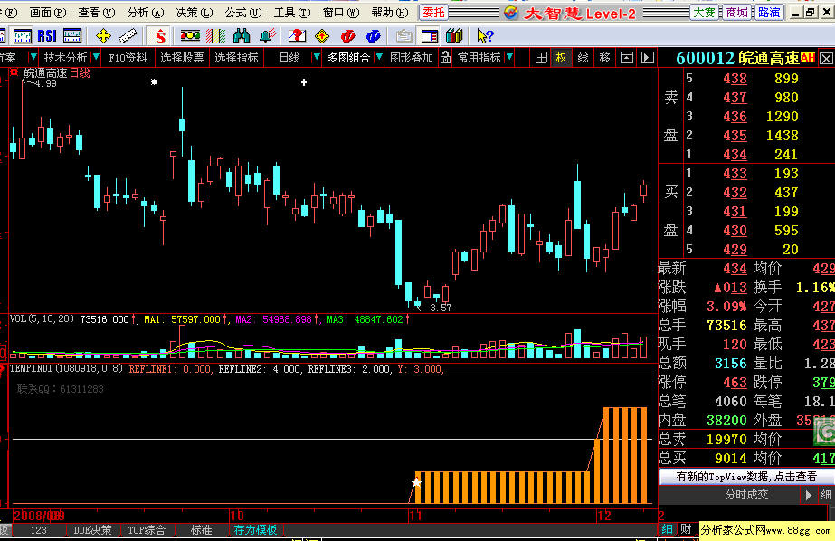Screen dimensions: 835x541
Task: Click the crosshair grid icon
Action: 541,58
